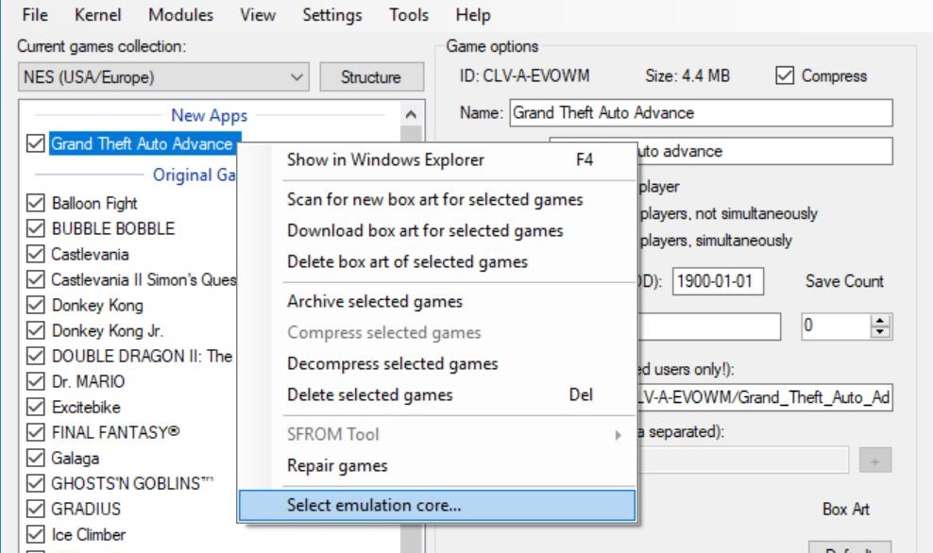The height and width of the screenshot is (553, 933).
Task: Click the release date field 1900-01-01
Action: pos(719,281)
